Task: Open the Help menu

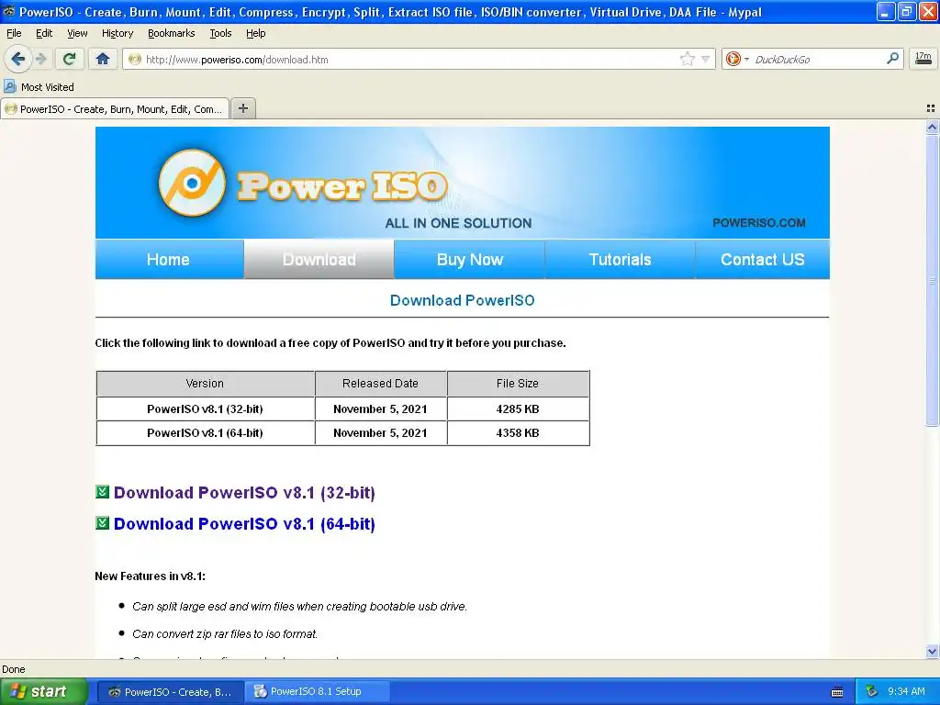Action: click(x=255, y=33)
